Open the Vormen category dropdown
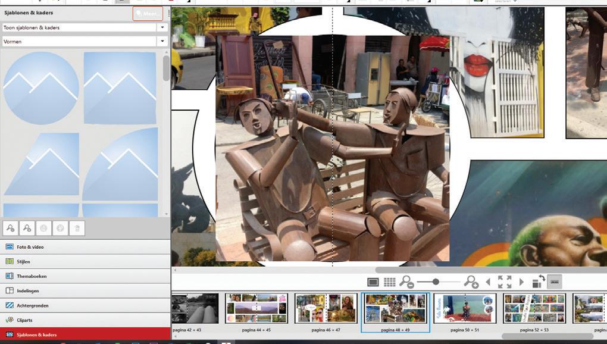 [162, 41]
